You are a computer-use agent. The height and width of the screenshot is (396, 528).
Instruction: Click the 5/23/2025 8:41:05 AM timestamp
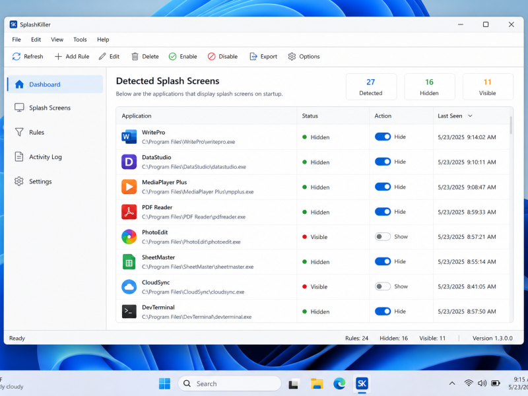pyautogui.click(x=467, y=286)
